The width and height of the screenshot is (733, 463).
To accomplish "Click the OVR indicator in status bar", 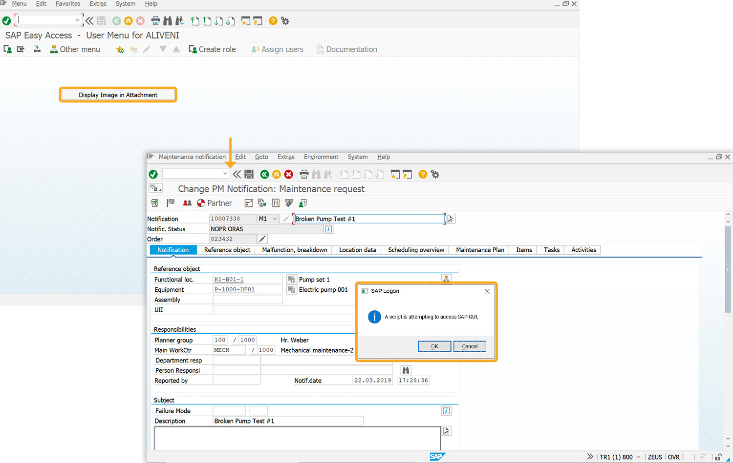I will tap(673, 457).
